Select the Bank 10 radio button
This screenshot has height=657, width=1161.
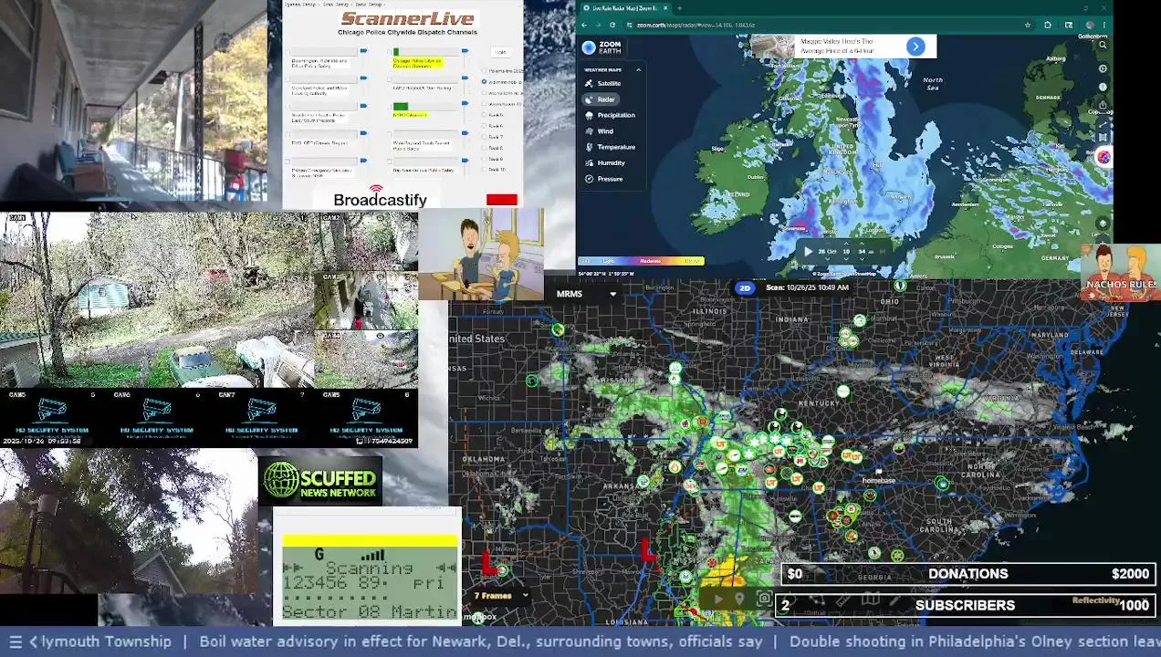[x=484, y=170]
